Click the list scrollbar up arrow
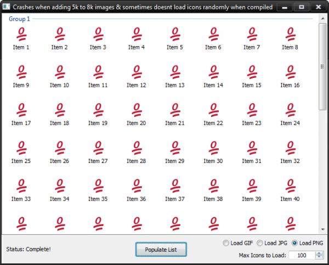Screen dimensions: 329x265 tap(323, 19)
